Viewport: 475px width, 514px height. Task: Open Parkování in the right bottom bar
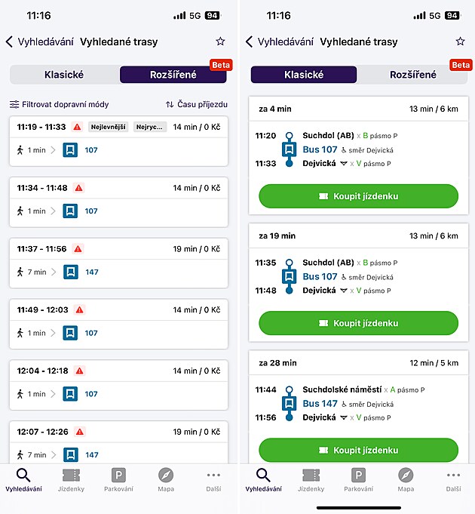[x=358, y=480]
